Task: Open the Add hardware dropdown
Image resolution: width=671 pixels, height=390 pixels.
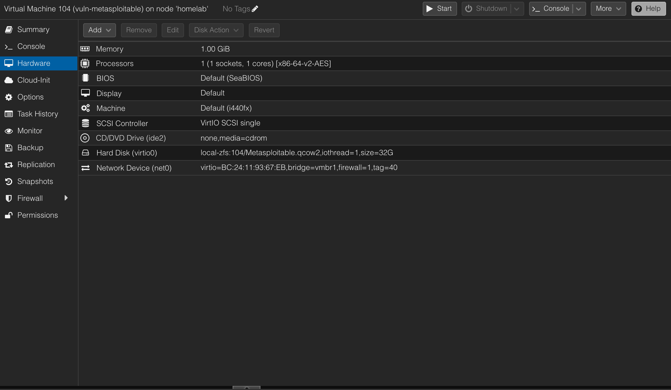Action: (x=99, y=30)
